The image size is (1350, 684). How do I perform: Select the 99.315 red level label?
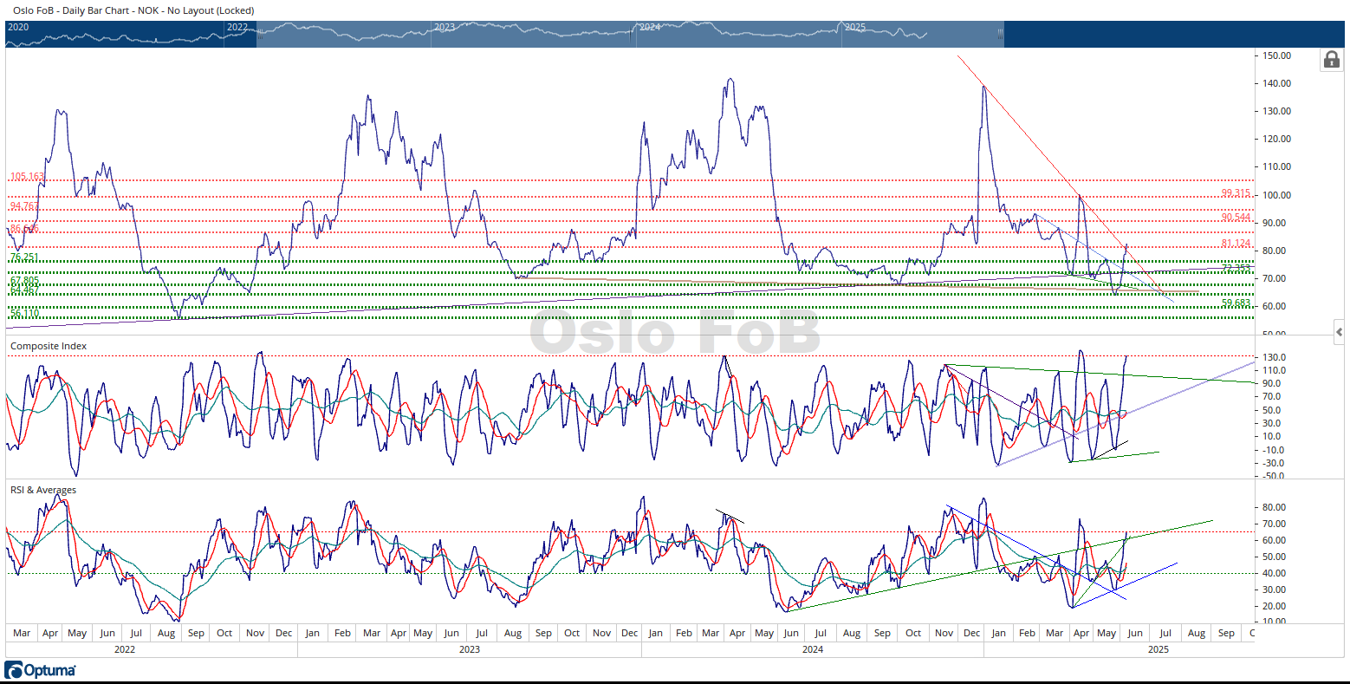point(1236,193)
